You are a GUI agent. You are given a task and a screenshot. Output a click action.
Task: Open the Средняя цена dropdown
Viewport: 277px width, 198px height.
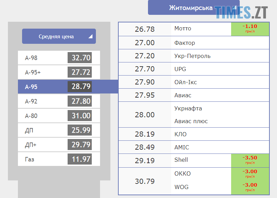pyautogui.click(x=59, y=36)
